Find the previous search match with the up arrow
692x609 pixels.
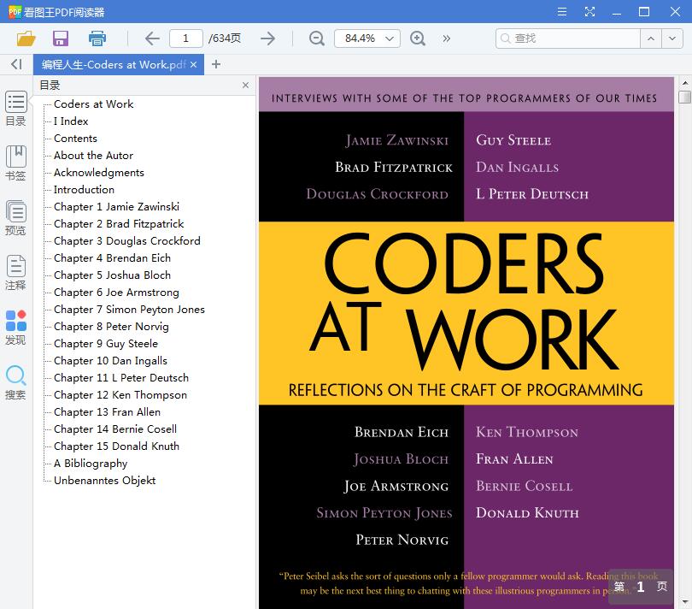[651, 38]
